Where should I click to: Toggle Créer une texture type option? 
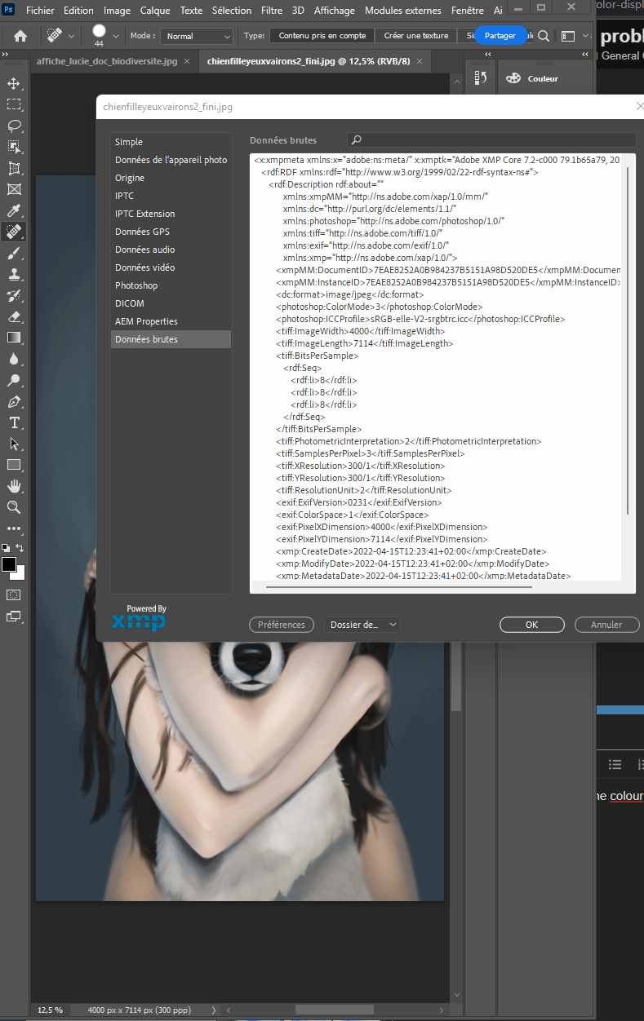click(x=416, y=36)
